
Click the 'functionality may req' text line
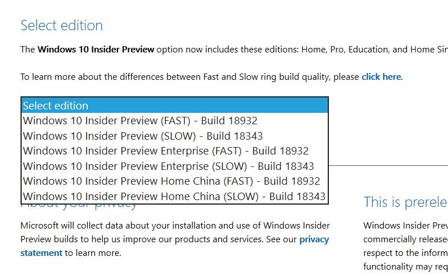tap(405, 267)
